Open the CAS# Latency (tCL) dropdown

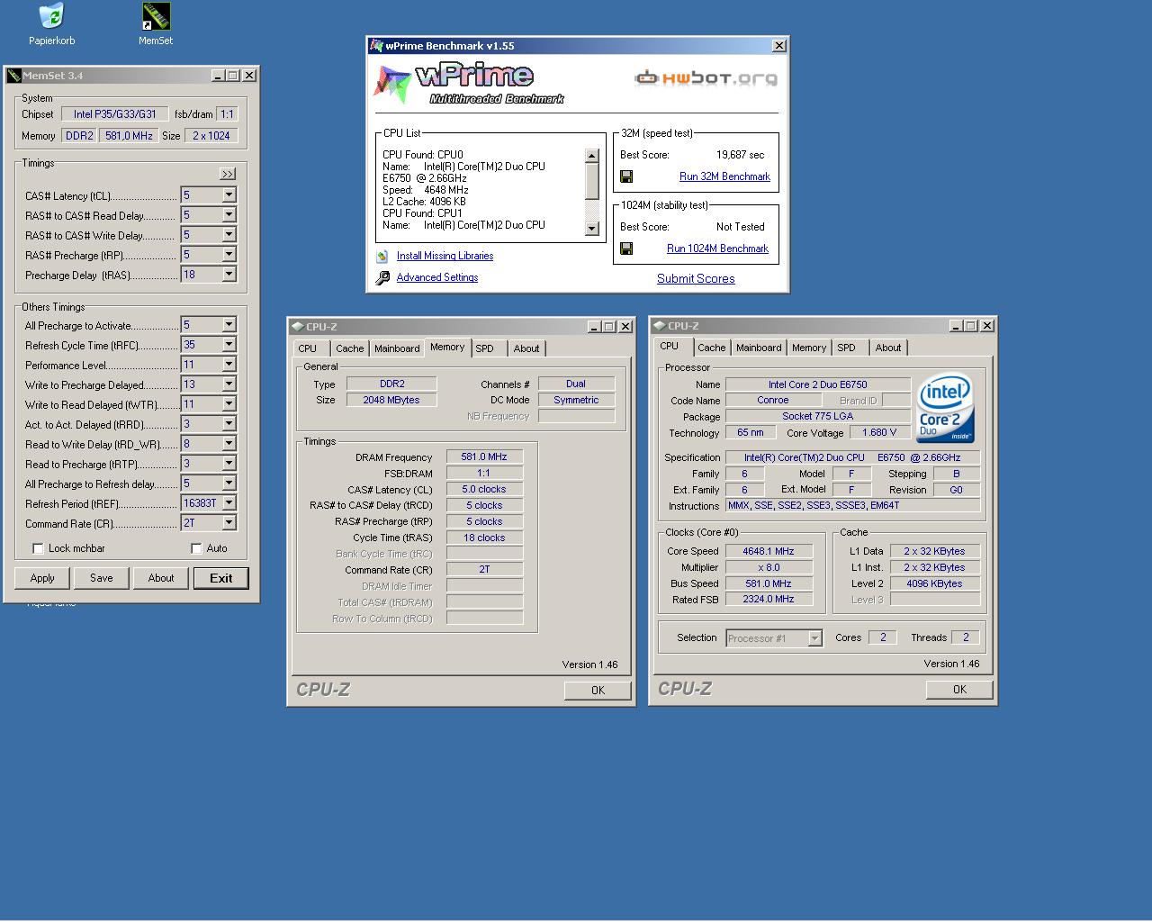[x=229, y=195]
